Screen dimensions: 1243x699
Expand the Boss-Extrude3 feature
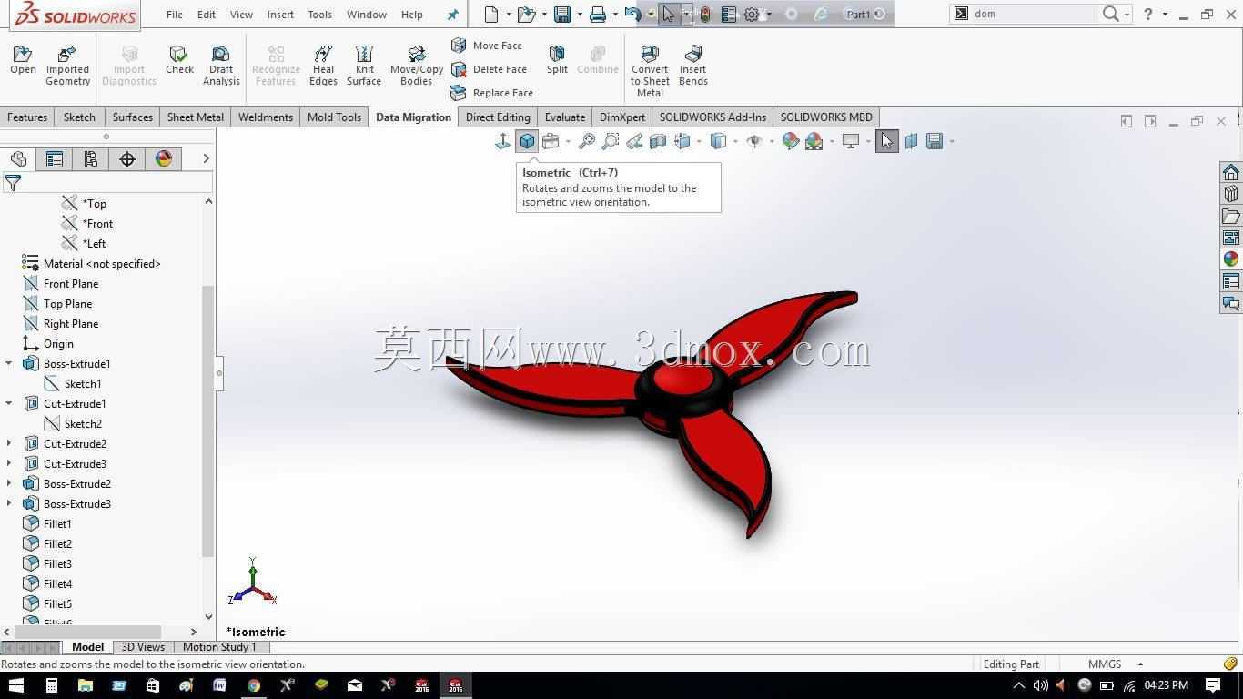(x=9, y=503)
